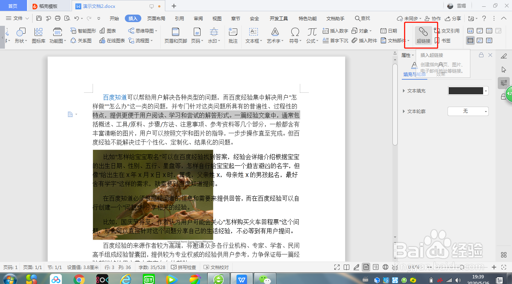Toggle 拼写检查 spell check in status bar
The width and height of the screenshot is (512, 284).
(x=183, y=267)
